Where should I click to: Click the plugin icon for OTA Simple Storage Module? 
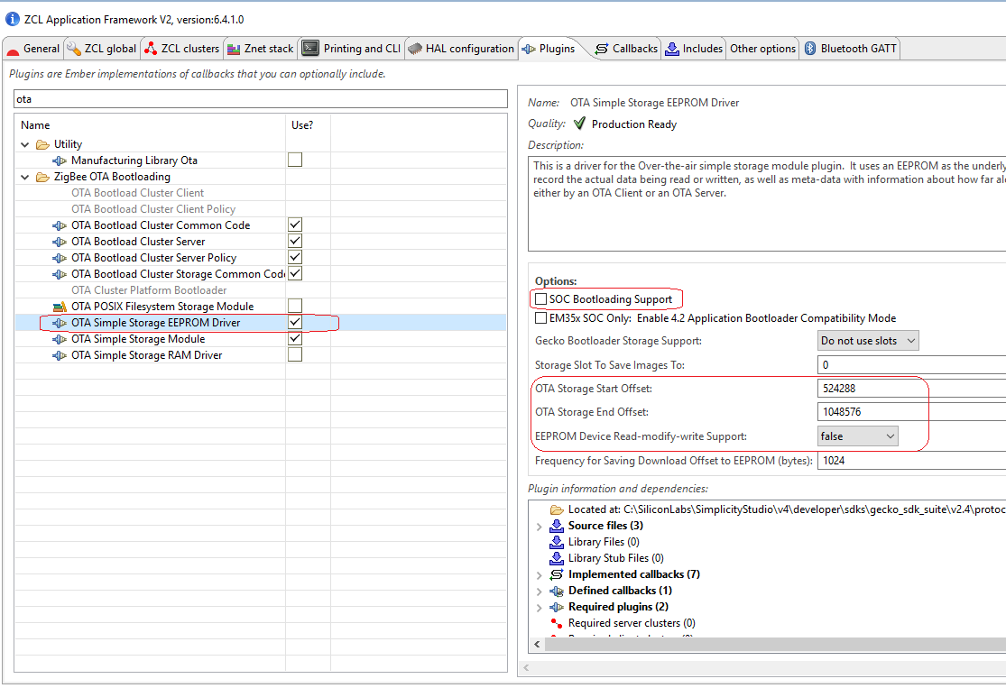pyautogui.click(x=59, y=339)
